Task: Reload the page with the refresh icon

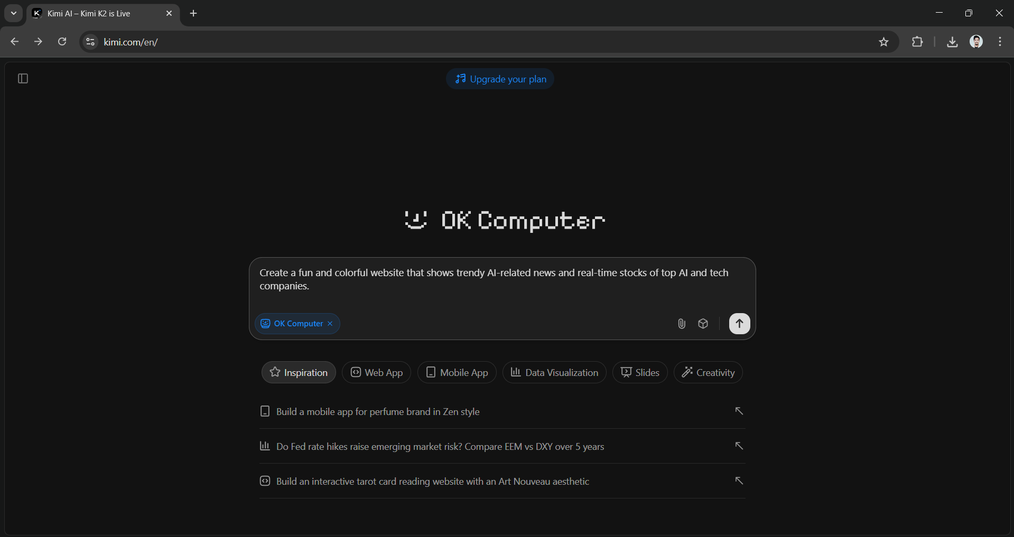Action: click(62, 42)
